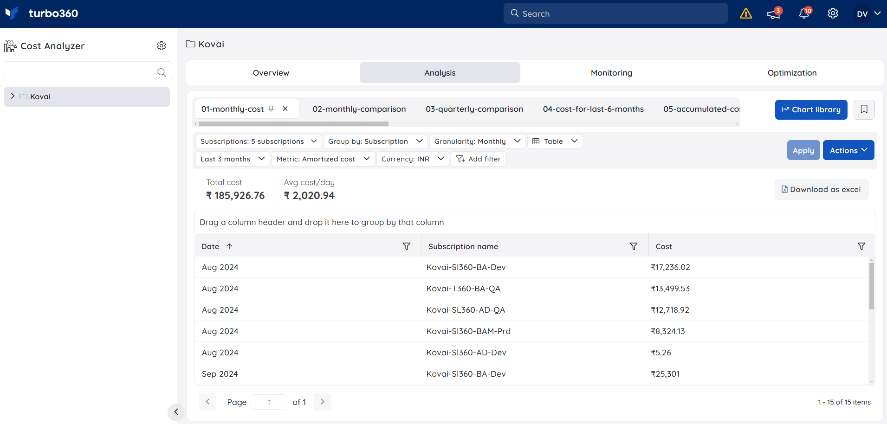This screenshot has width=887, height=424.
Task: Click the bookmark save view icon
Action: coord(864,109)
